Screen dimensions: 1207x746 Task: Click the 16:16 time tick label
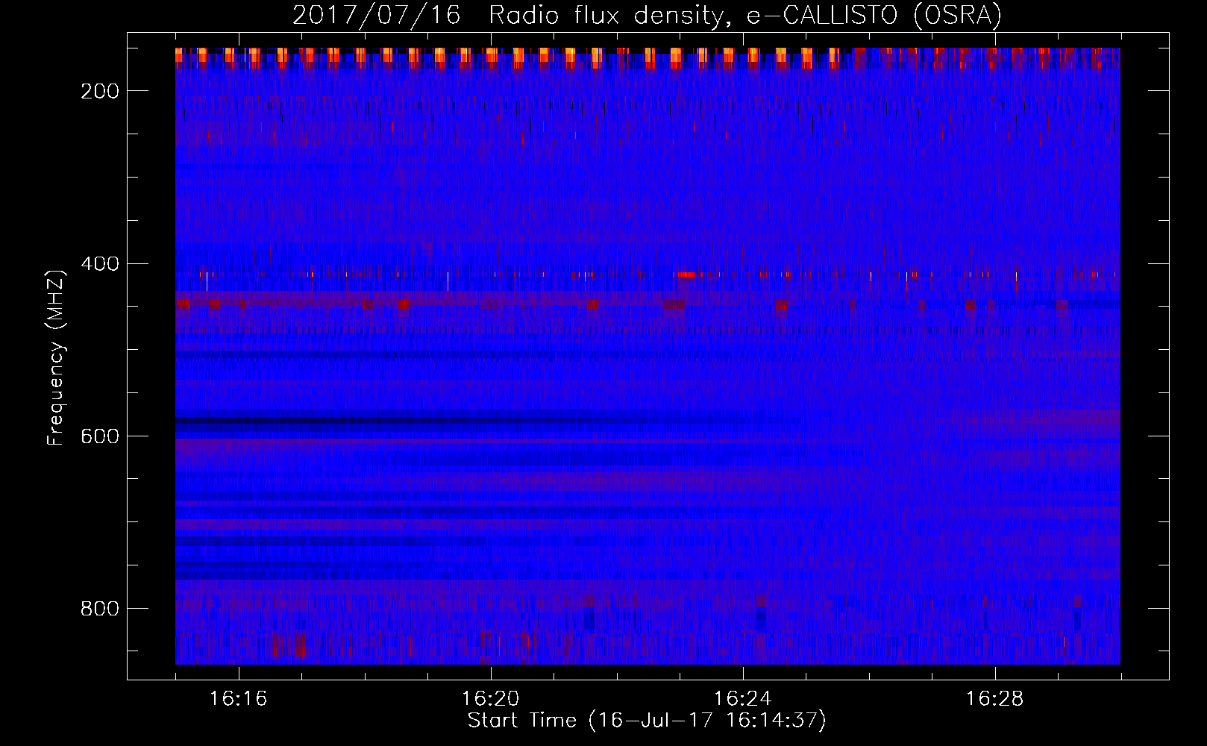tap(239, 699)
